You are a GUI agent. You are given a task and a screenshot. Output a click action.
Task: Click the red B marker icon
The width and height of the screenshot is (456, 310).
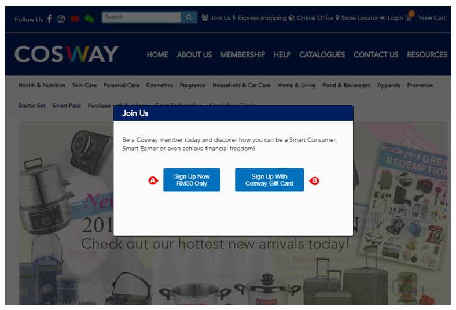(314, 180)
